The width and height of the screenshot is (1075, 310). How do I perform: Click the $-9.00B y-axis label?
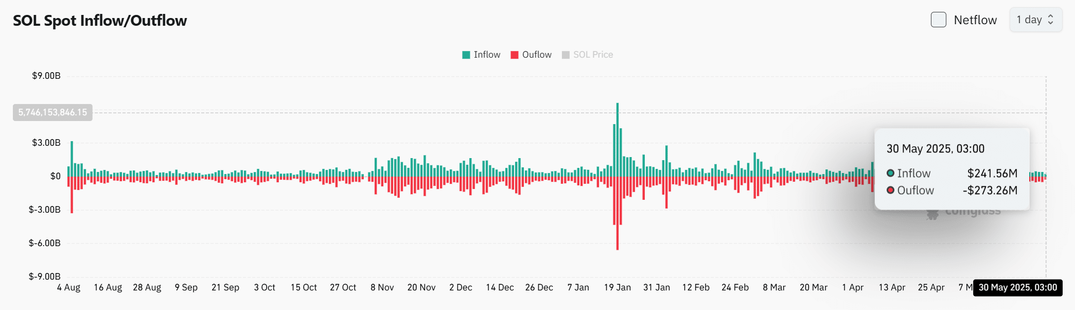(45, 277)
